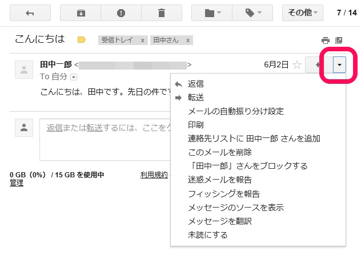Show recipient details arrow next to To 自分

click(x=74, y=76)
